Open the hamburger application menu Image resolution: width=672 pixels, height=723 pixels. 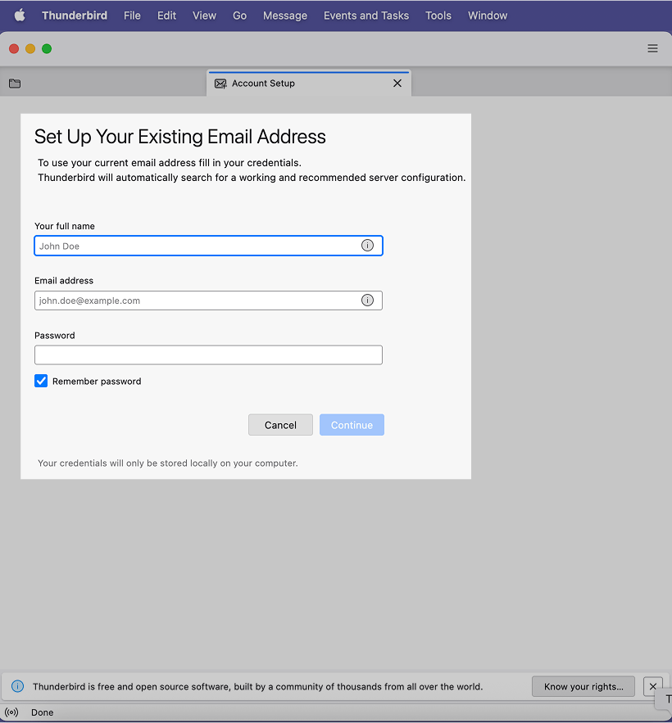652,48
